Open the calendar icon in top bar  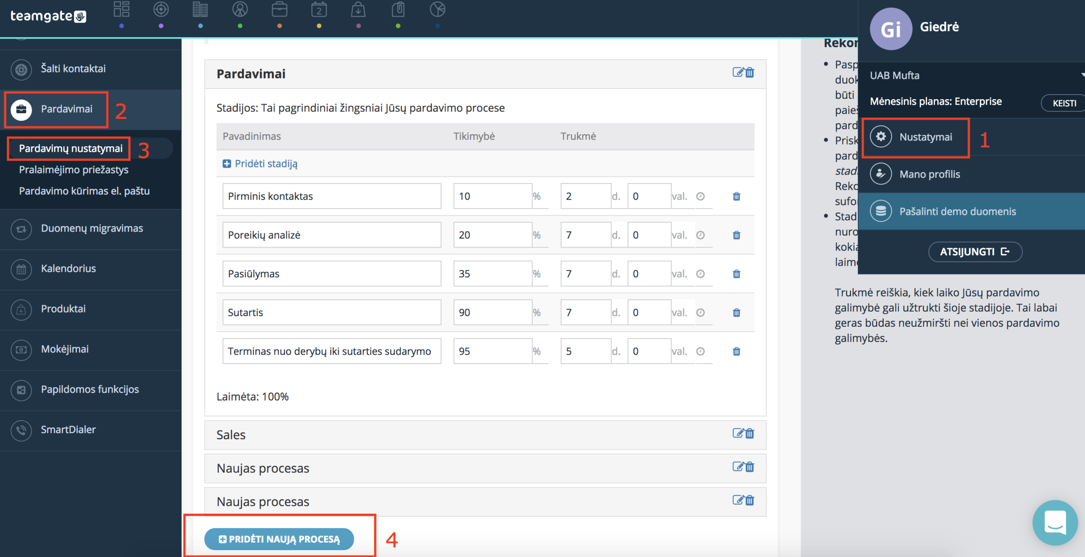click(x=319, y=9)
